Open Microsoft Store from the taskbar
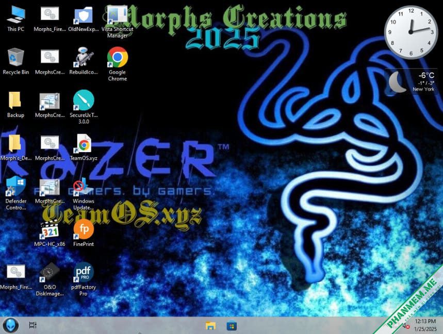 232,326
